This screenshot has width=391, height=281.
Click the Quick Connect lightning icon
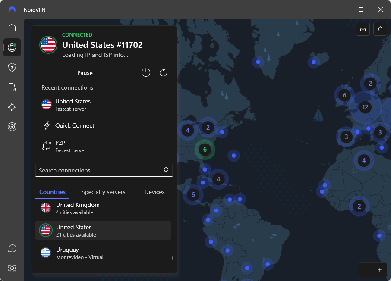(47, 125)
